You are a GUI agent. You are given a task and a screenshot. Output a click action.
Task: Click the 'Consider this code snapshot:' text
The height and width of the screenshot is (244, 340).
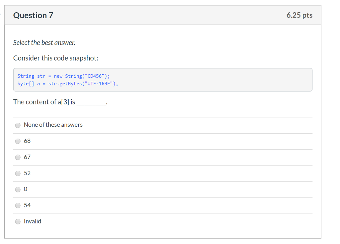pyautogui.click(x=56, y=58)
